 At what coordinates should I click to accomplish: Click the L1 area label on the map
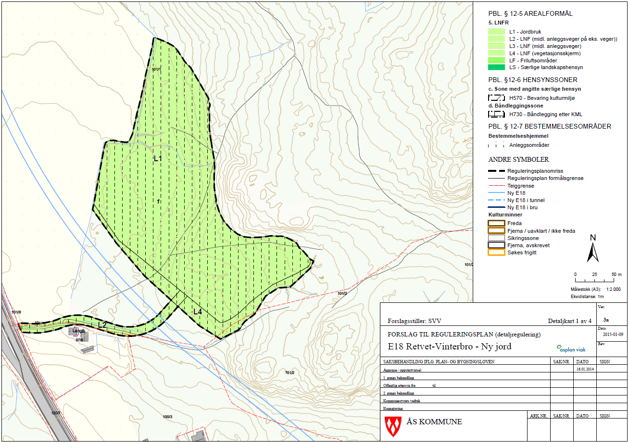tap(158, 158)
